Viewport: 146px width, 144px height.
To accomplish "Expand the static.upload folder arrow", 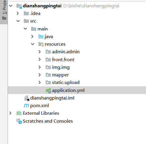I will tap(39, 83).
